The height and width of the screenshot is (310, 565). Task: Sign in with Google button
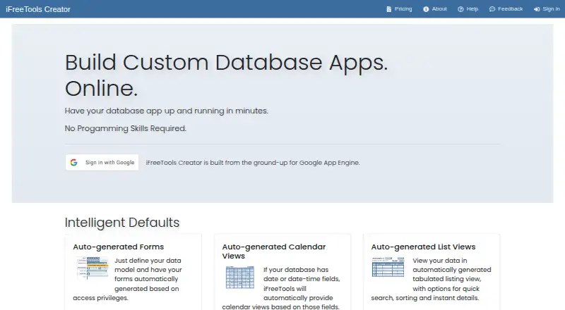102,163
